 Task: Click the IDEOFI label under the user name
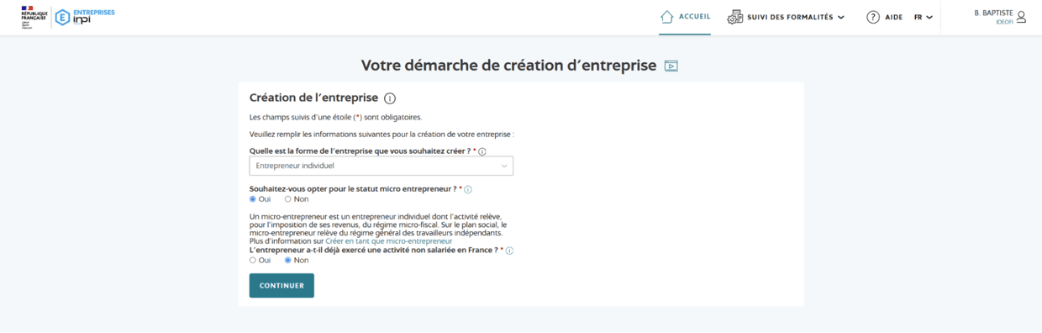pos(1004,23)
